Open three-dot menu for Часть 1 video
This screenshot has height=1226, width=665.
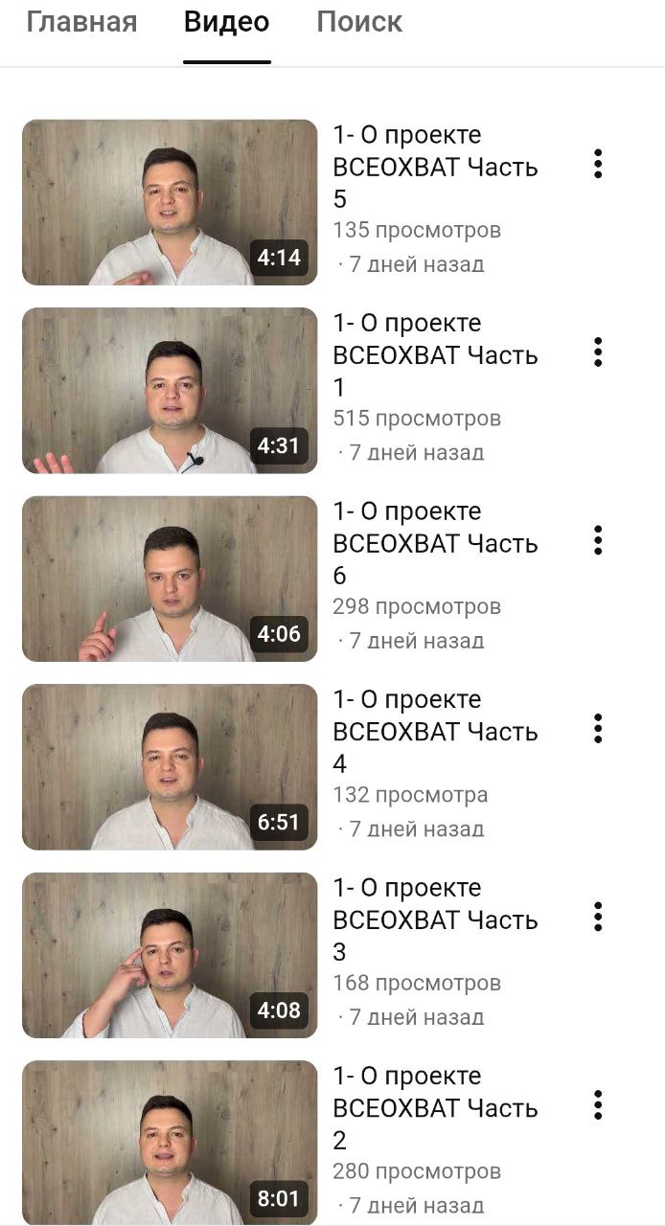pos(598,352)
